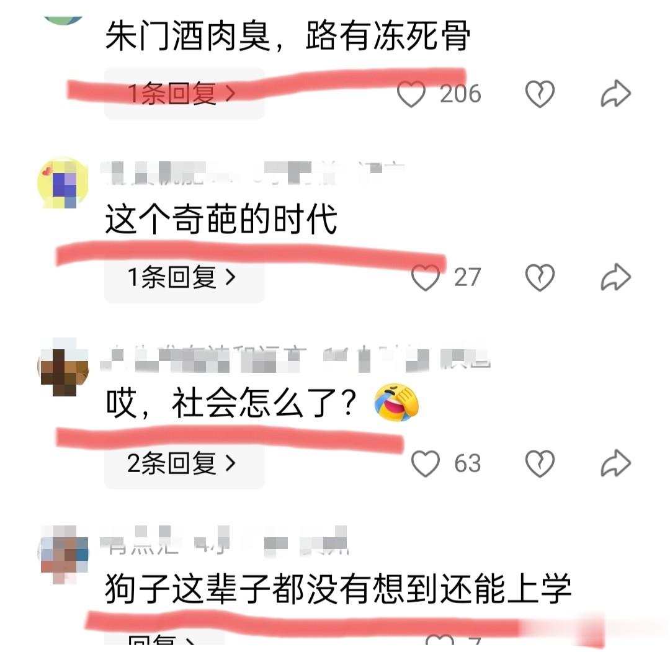The width and height of the screenshot is (670, 652).
Task: Expand 1条回复 under 这个奇葩的时代
Action: click(185, 277)
